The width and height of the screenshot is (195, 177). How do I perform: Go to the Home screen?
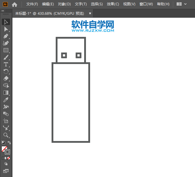(15, 4)
